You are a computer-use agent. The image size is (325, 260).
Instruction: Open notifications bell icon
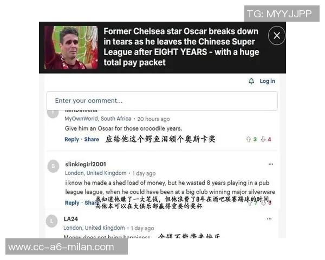(251, 81)
